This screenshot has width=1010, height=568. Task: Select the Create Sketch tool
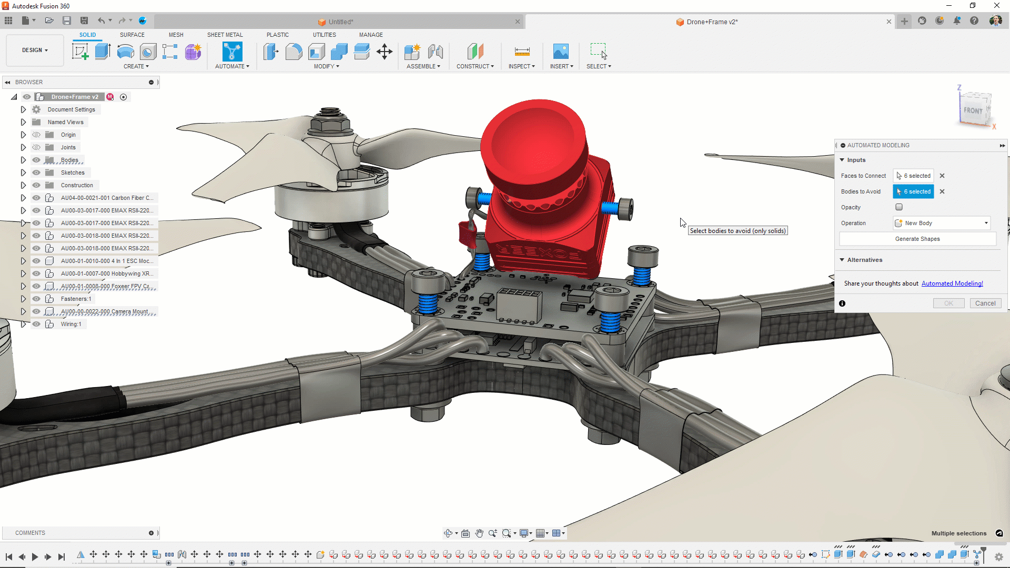coord(80,52)
